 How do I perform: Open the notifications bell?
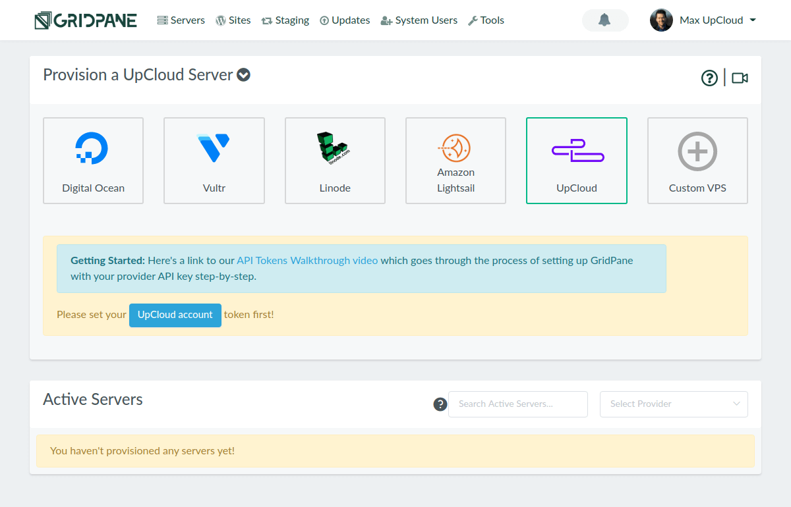pos(604,20)
